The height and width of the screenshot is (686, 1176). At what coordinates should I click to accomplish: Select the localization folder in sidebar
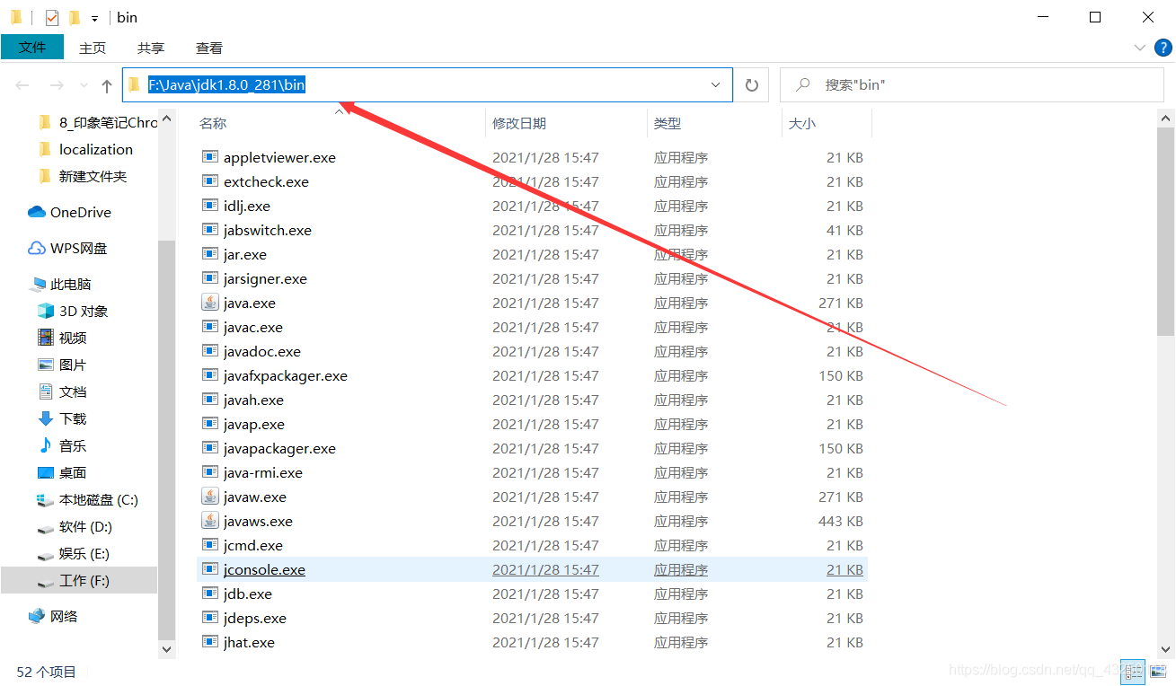pos(96,149)
